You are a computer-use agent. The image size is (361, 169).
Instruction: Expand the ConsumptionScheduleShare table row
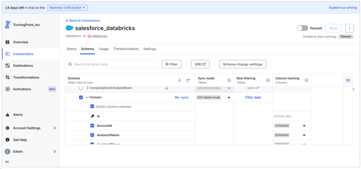pyautogui.click(x=87, y=88)
